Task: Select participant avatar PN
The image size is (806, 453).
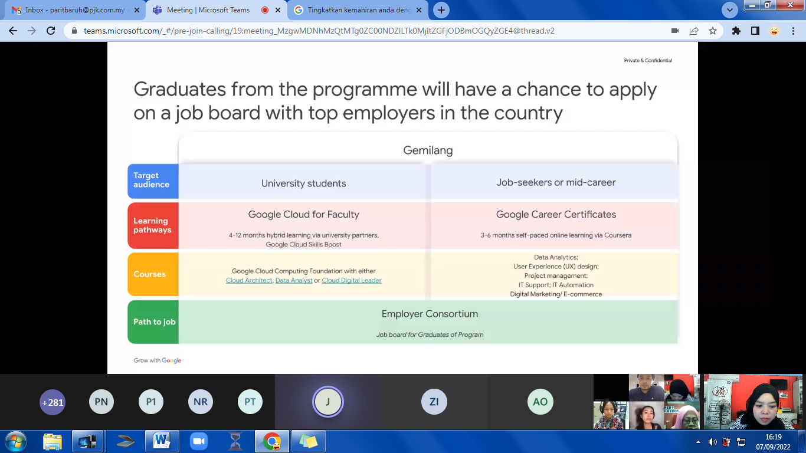Action: point(101,402)
